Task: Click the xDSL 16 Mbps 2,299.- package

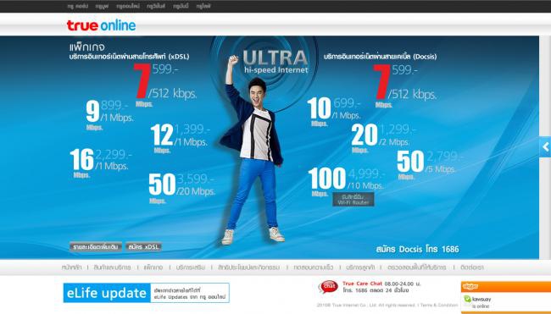Action: [101, 163]
